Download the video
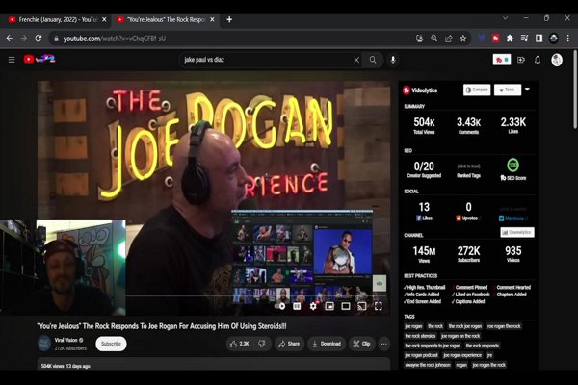 327,344
